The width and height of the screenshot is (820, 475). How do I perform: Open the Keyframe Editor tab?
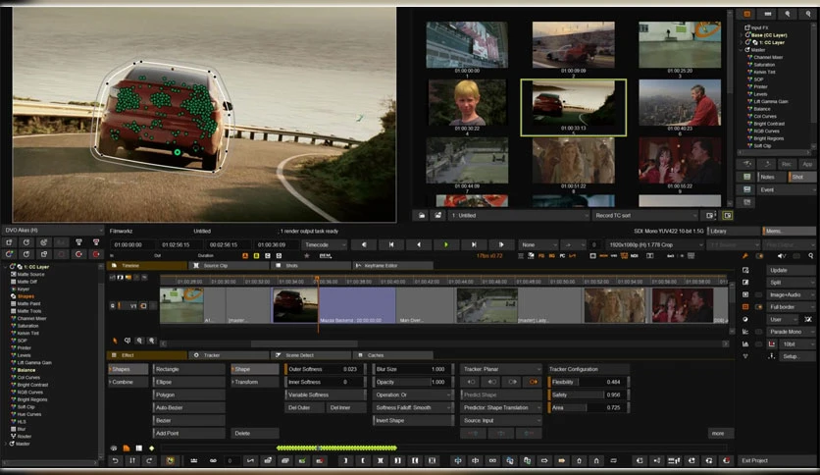click(392, 265)
